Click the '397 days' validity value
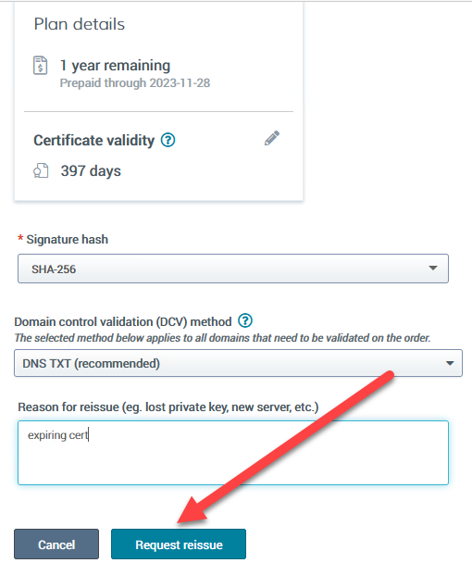Screen dimensions: 472x563 pyautogui.click(x=91, y=171)
